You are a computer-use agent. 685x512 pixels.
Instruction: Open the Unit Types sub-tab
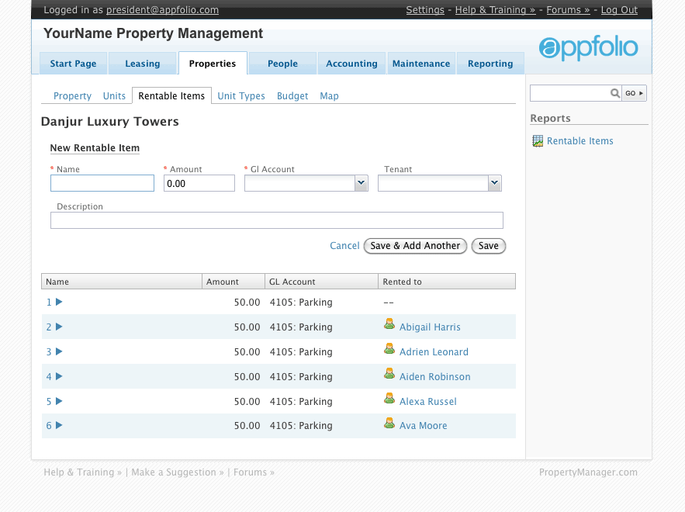241,96
